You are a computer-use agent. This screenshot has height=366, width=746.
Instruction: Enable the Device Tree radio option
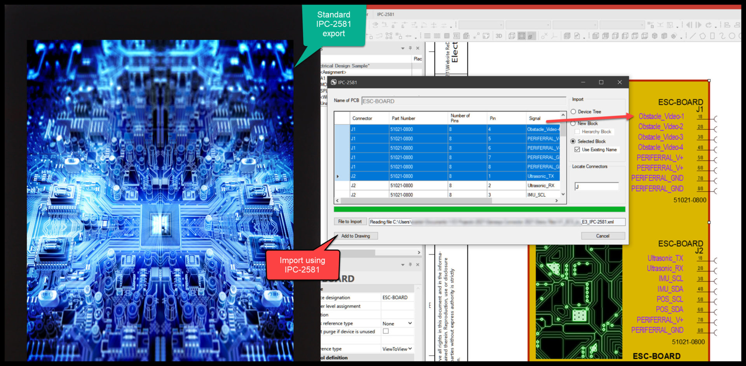(573, 111)
